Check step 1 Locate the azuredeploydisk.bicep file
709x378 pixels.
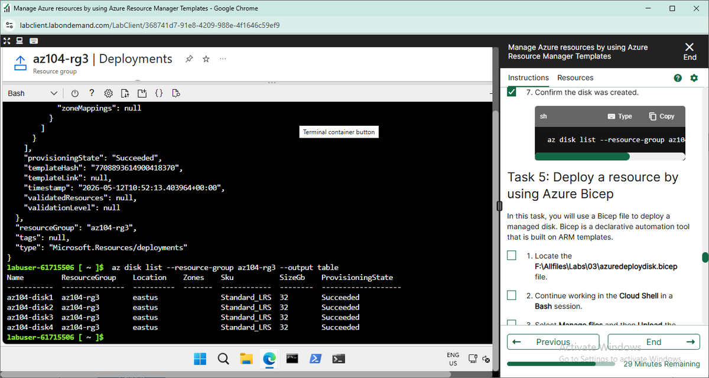tap(512, 256)
